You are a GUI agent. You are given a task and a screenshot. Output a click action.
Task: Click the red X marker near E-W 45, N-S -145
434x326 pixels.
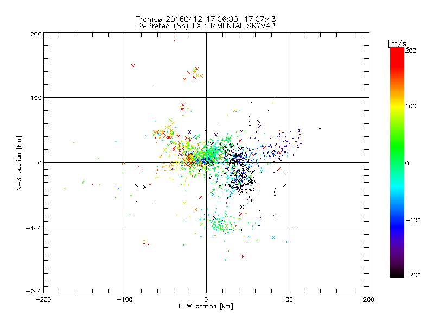pos(243,256)
